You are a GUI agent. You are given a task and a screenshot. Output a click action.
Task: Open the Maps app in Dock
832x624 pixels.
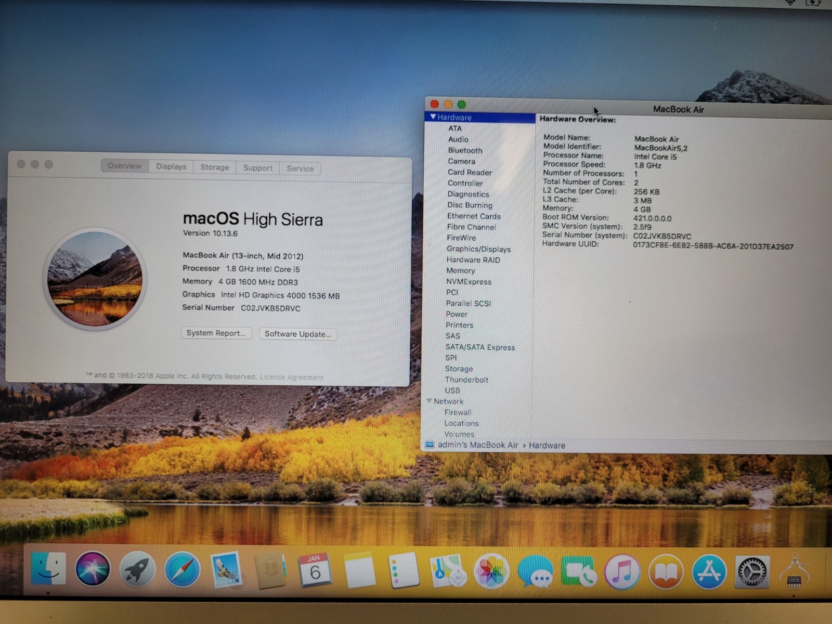447,571
